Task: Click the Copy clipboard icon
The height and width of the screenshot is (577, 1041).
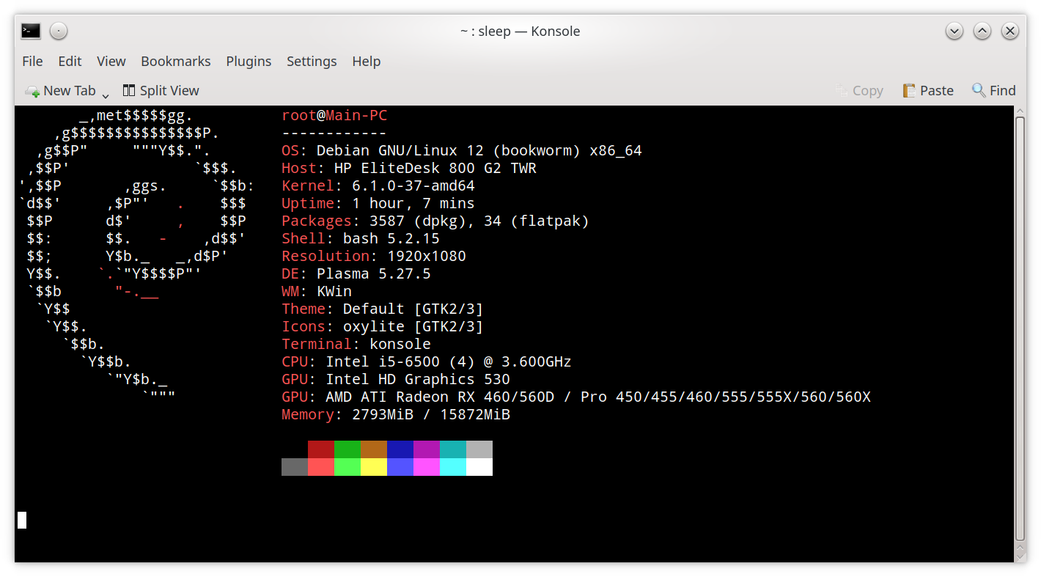Action: coord(842,90)
